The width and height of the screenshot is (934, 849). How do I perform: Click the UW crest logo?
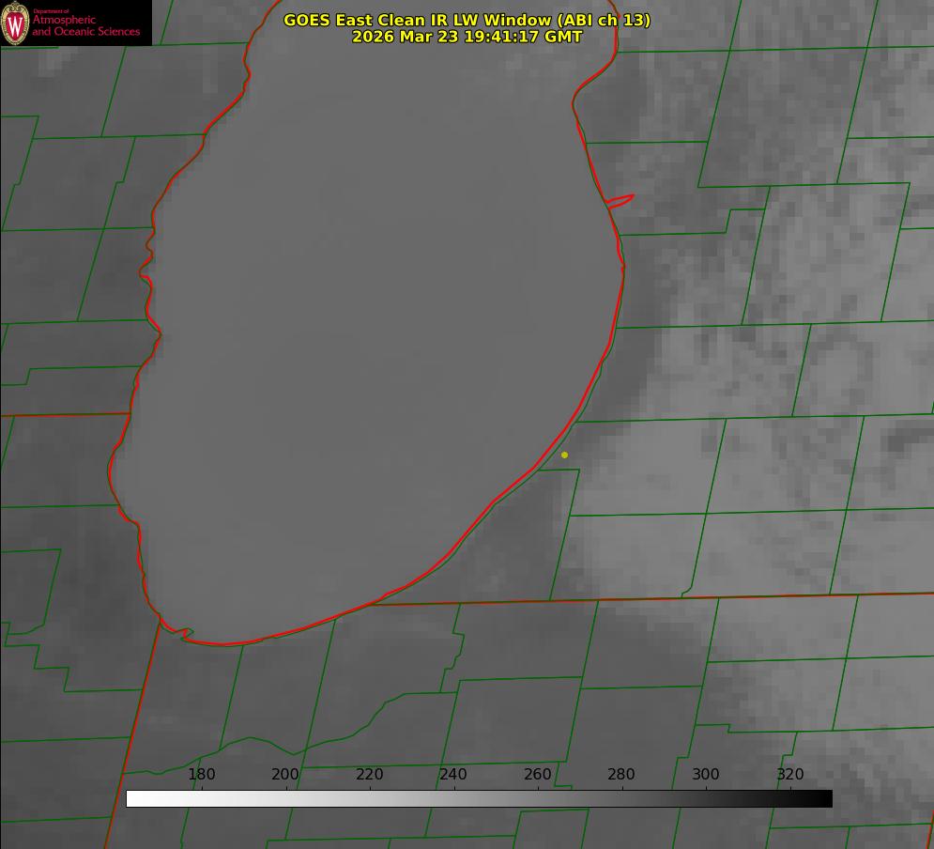15,23
